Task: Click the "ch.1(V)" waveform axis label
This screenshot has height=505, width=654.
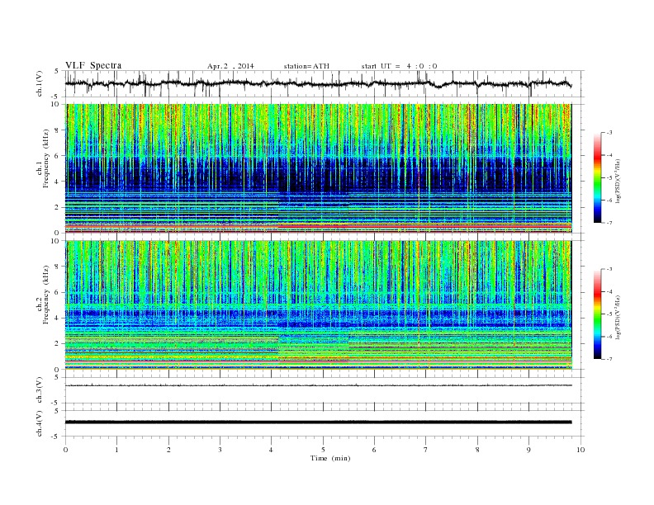Action: [x=40, y=83]
